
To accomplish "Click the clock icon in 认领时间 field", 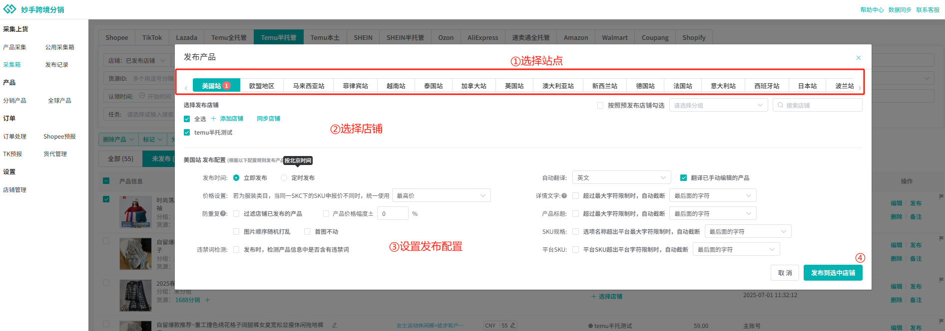I will pyautogui.click(x=142, y=96).
